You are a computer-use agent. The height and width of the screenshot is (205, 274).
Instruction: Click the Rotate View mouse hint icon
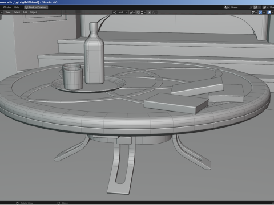point(17,203)
